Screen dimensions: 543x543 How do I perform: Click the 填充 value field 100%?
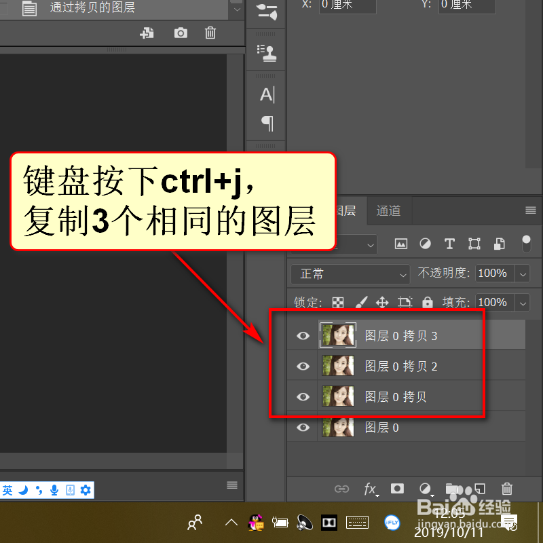(x=495, y=303)
